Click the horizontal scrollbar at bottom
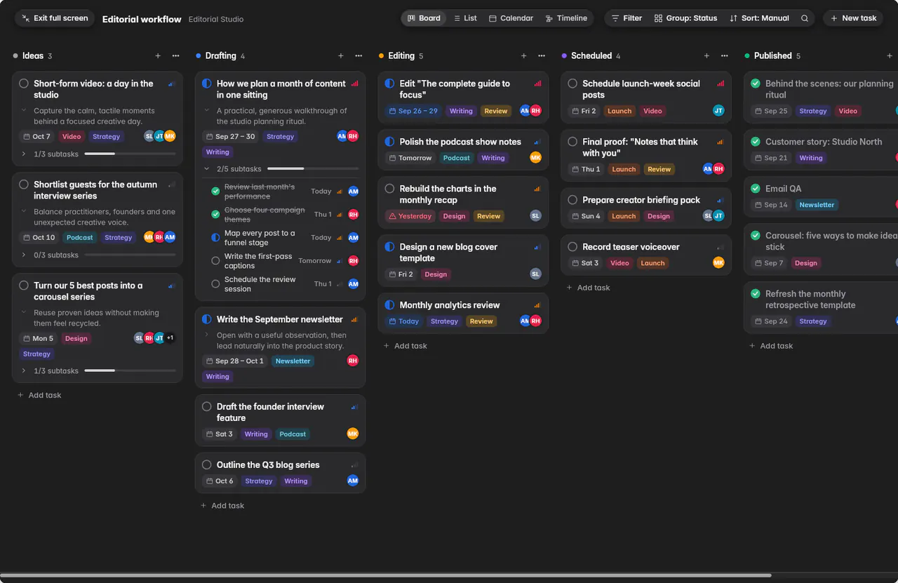Image resolution: width=898 pixels, height=583 pixels. tap(386, 575)
